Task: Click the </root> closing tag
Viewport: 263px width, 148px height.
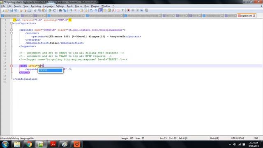Action: (25, 72)
